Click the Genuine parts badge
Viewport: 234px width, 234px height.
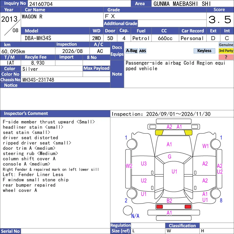226,45
